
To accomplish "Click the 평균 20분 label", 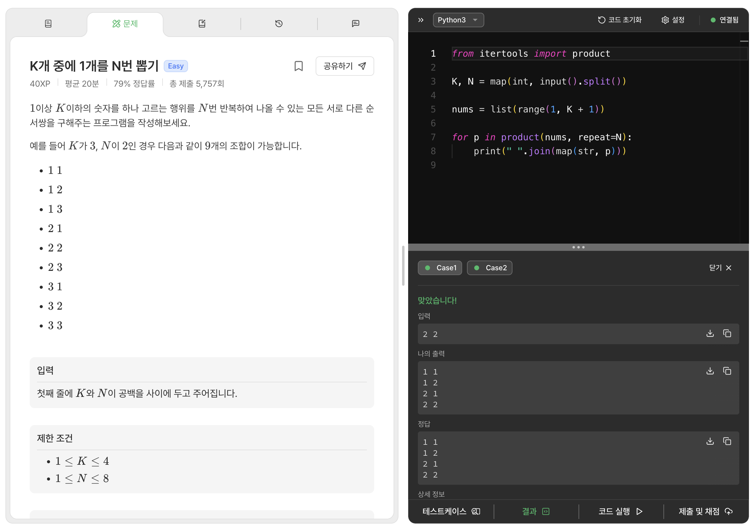I will coord(82,84).
